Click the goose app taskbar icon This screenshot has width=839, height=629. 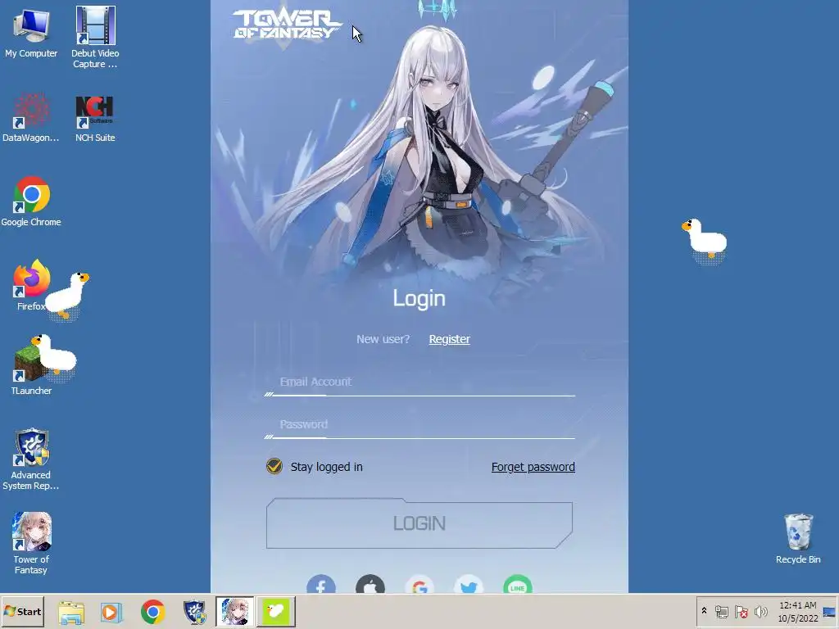tap(276, 611)
